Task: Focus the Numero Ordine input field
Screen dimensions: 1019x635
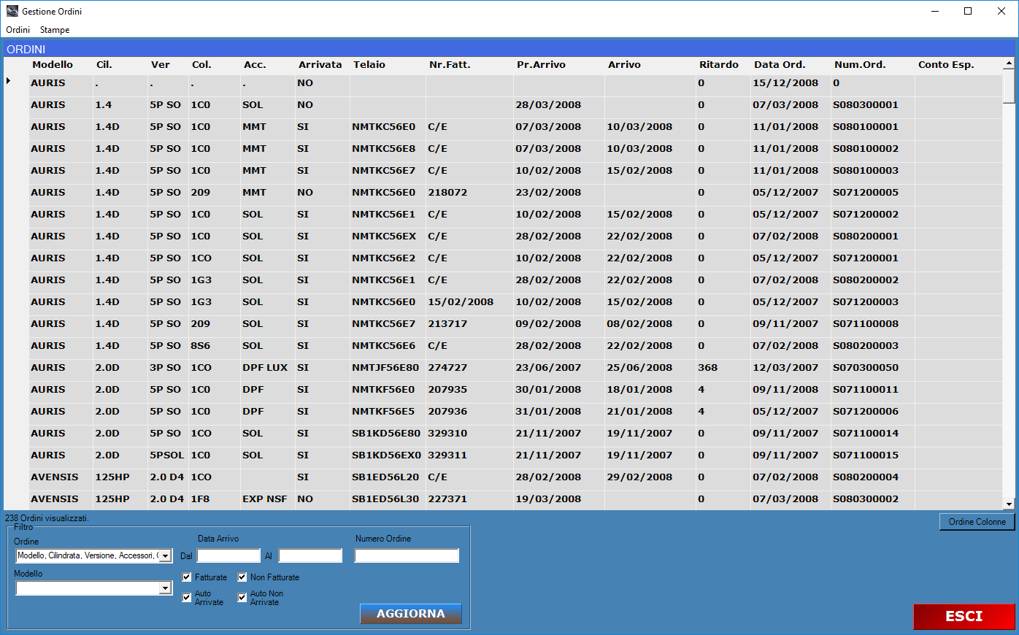Action: click(x=407, y=556)
